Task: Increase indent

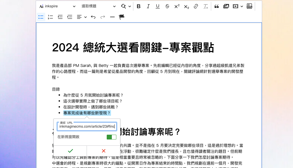Action: click(70, 17)
